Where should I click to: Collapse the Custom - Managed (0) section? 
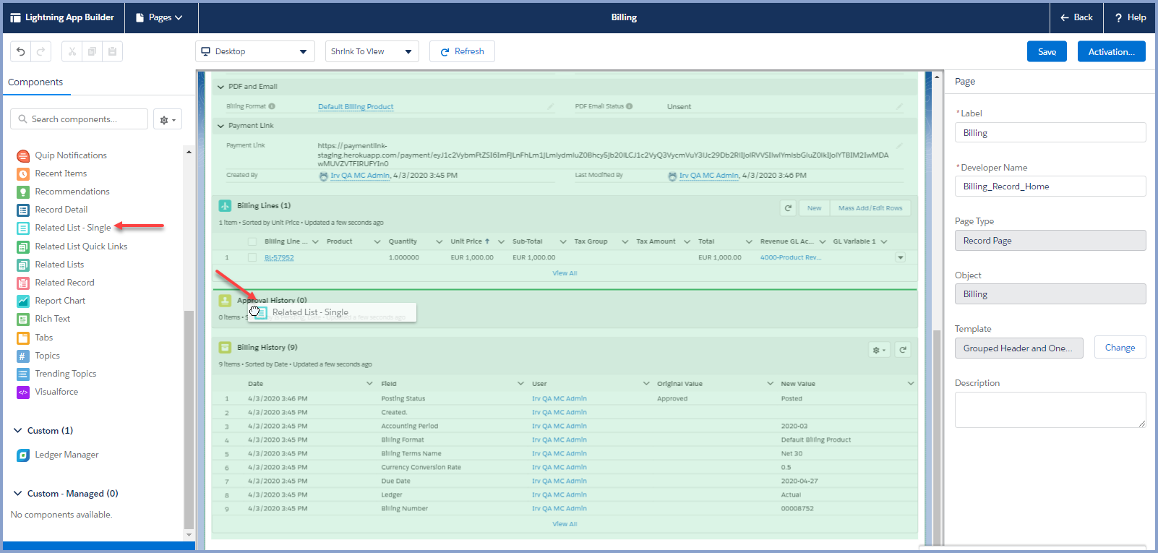point(18,494)
